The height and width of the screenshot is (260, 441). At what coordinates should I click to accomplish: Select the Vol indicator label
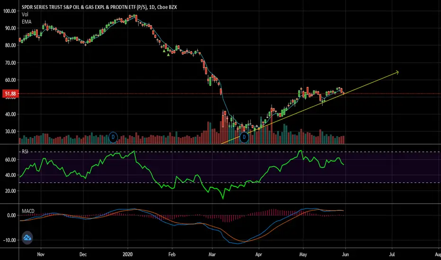pos(25,14)
